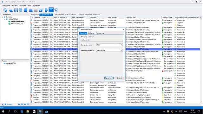
Task: Collapse the WORKGROUP tree node
Action: click(x=4, y=19)
